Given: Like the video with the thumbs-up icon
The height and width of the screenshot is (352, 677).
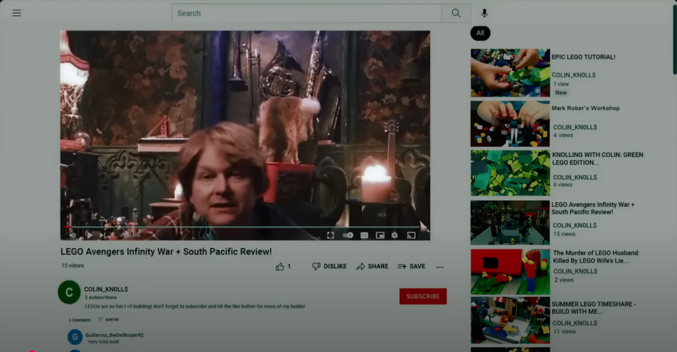Looking at the screenshot, I should coord(280,266).
